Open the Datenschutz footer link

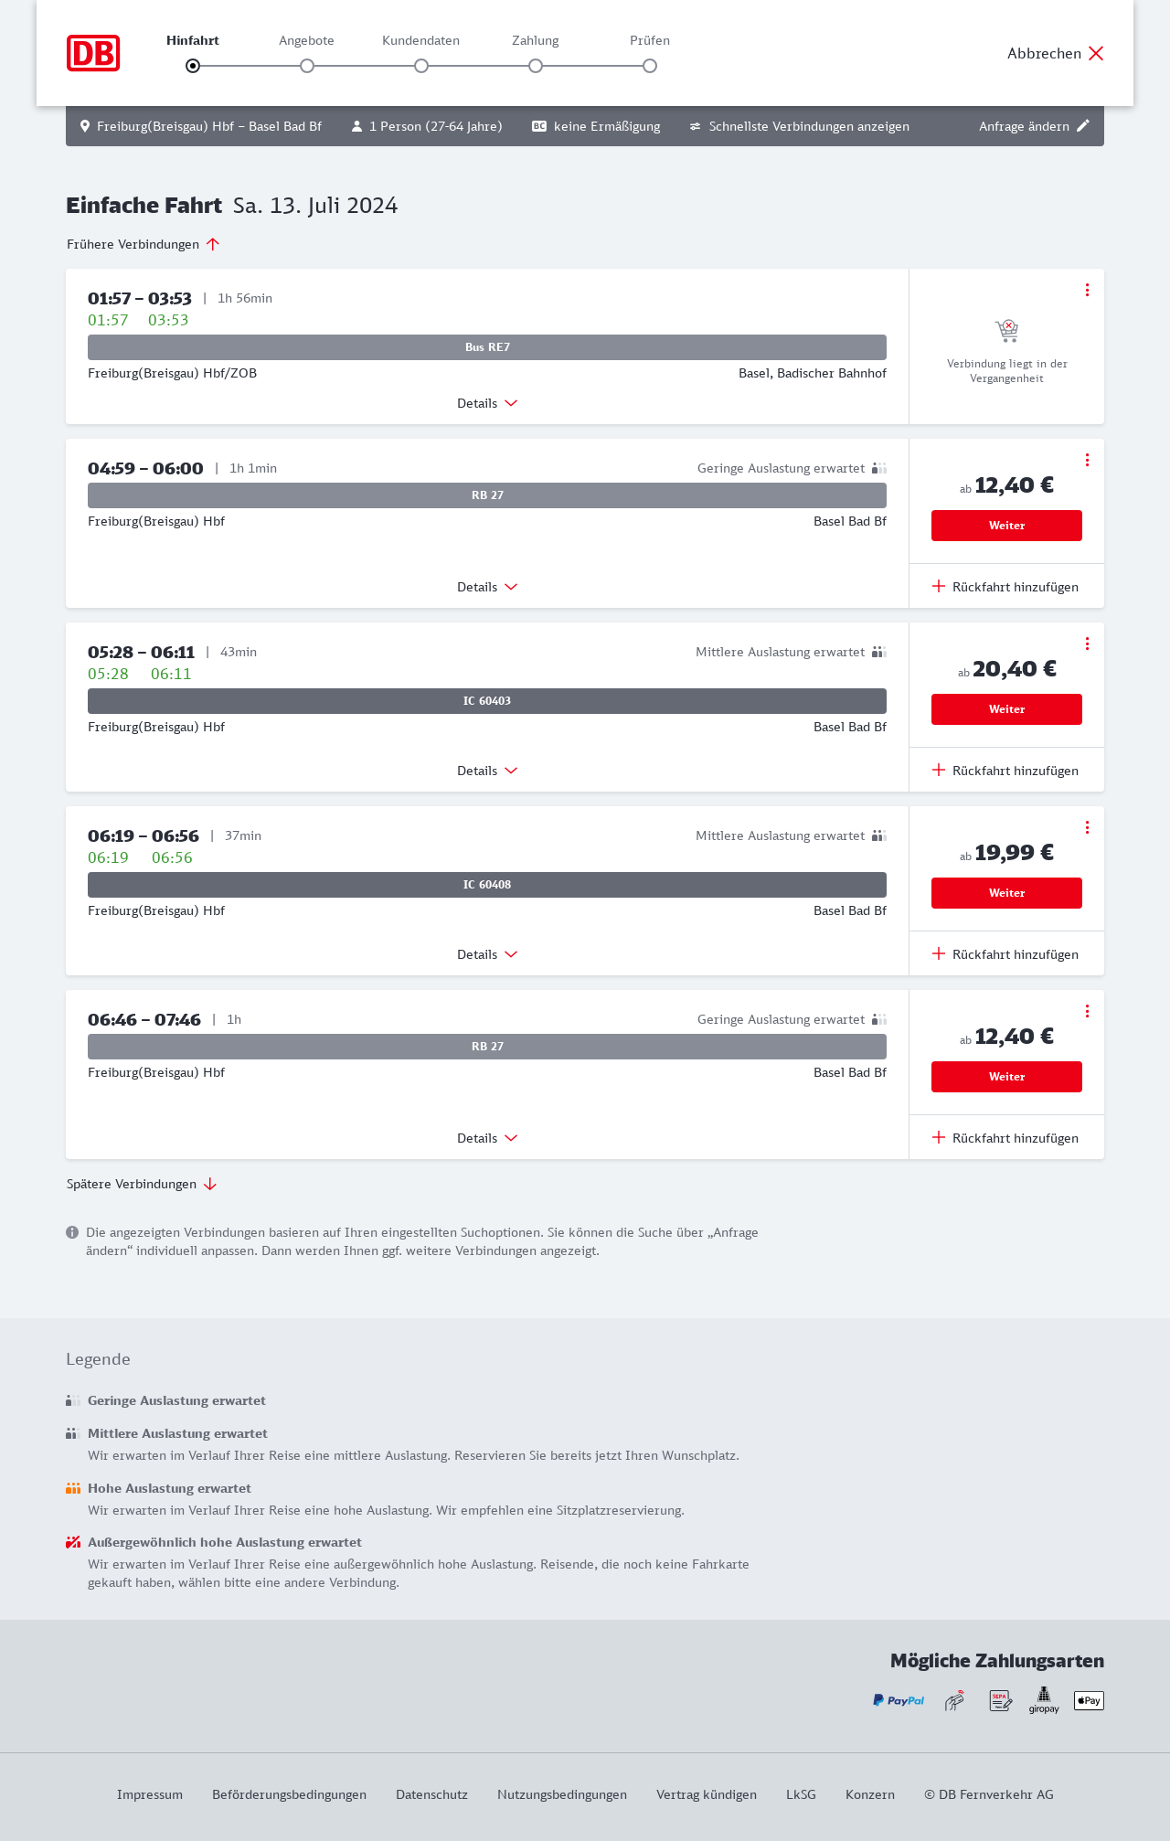[x=431, y=1794]
